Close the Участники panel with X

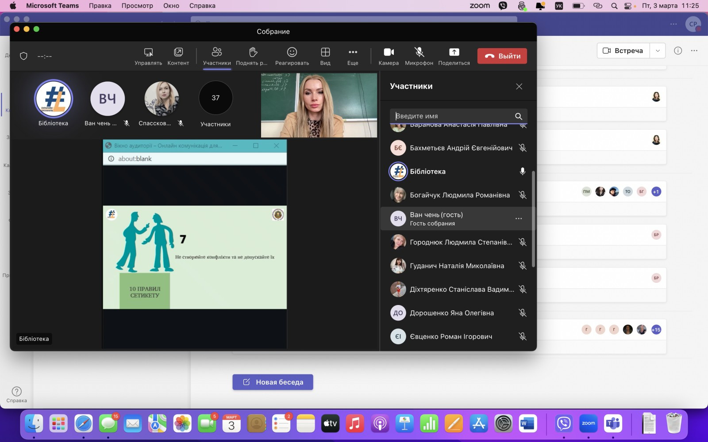pos(519,87)
